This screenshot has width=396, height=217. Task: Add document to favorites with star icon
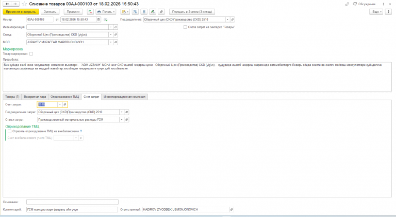[24, 4]
